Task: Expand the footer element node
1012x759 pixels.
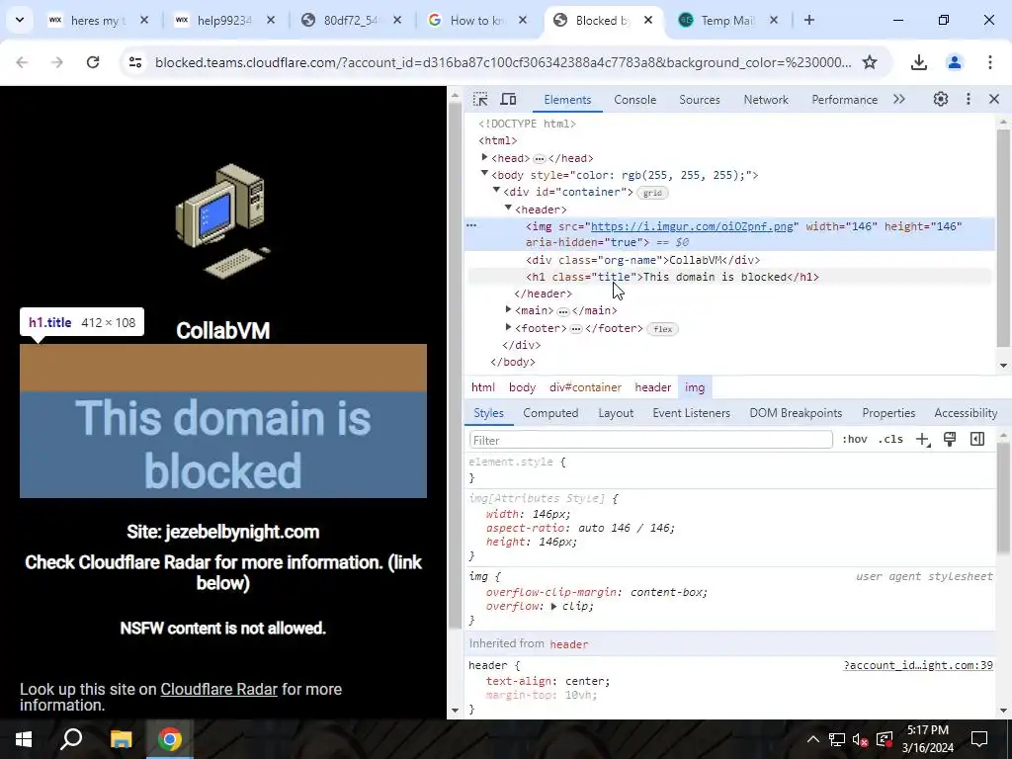Action: point(509,328)
